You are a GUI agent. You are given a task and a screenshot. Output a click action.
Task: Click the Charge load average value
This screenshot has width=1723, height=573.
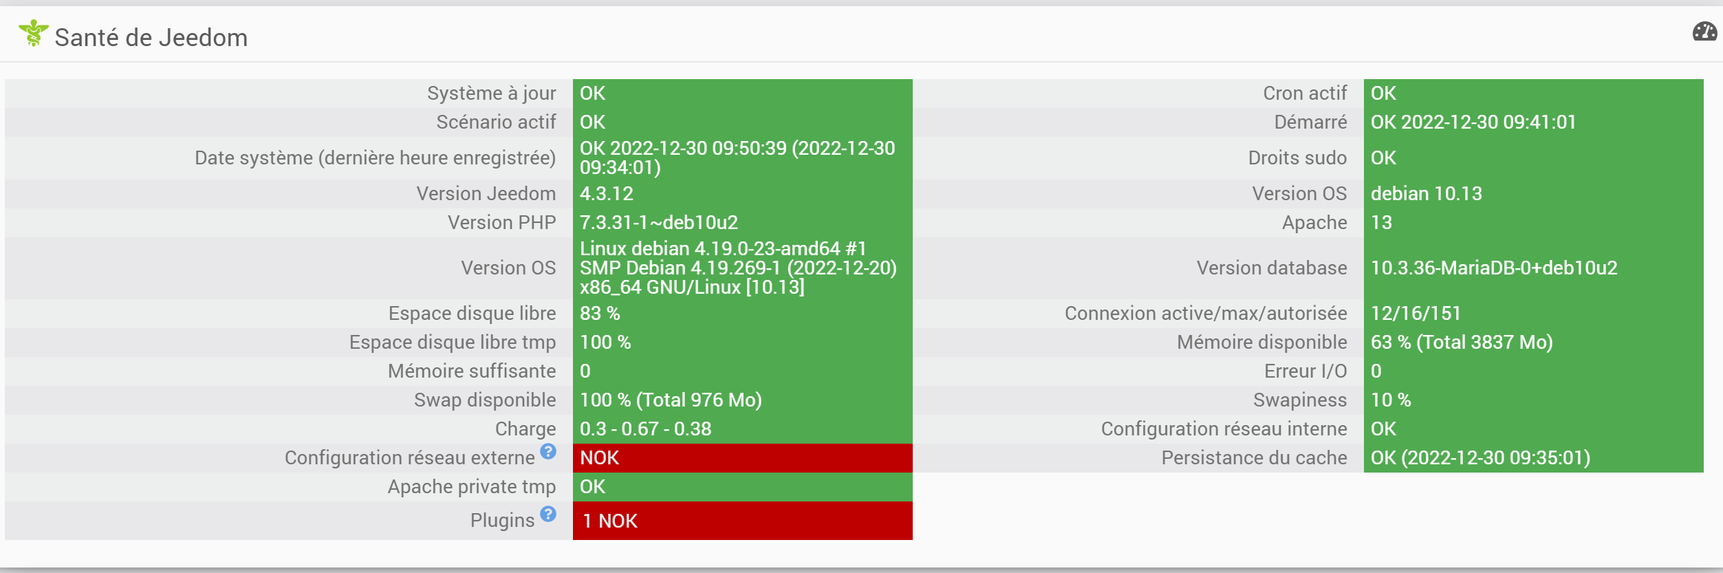(x=645, y=429)
